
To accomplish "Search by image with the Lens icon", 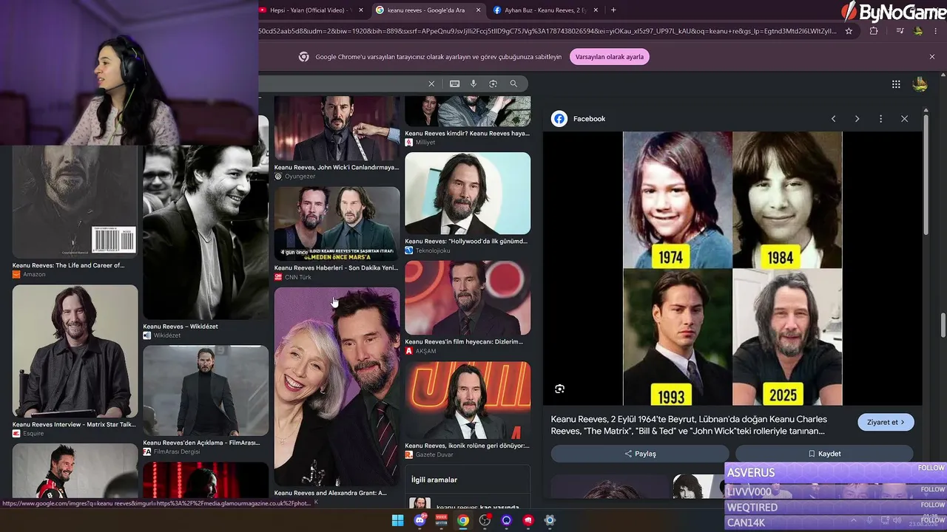I will click(x=493, y=83).
